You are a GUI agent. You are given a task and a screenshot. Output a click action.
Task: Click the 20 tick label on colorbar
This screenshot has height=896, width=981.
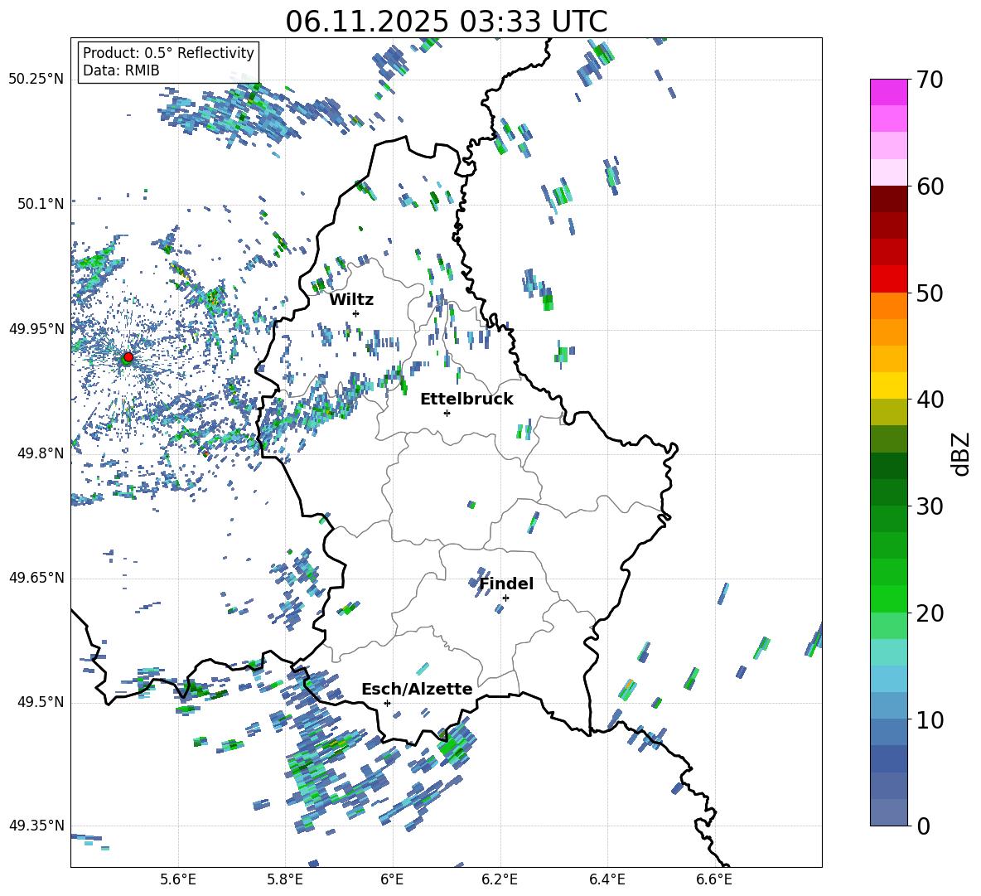[x=930, y=613]
